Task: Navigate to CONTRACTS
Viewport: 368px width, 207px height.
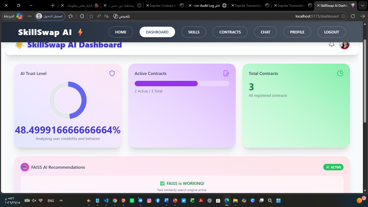Action: click(230, 32)
